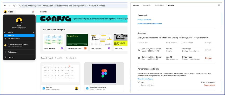This screenshot has width=225, height=95.
Task: Select the Shared files tab
Action: [59, 58]
